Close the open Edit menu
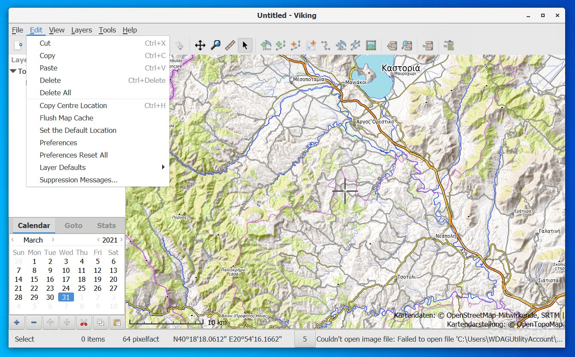 click(36, 30)
